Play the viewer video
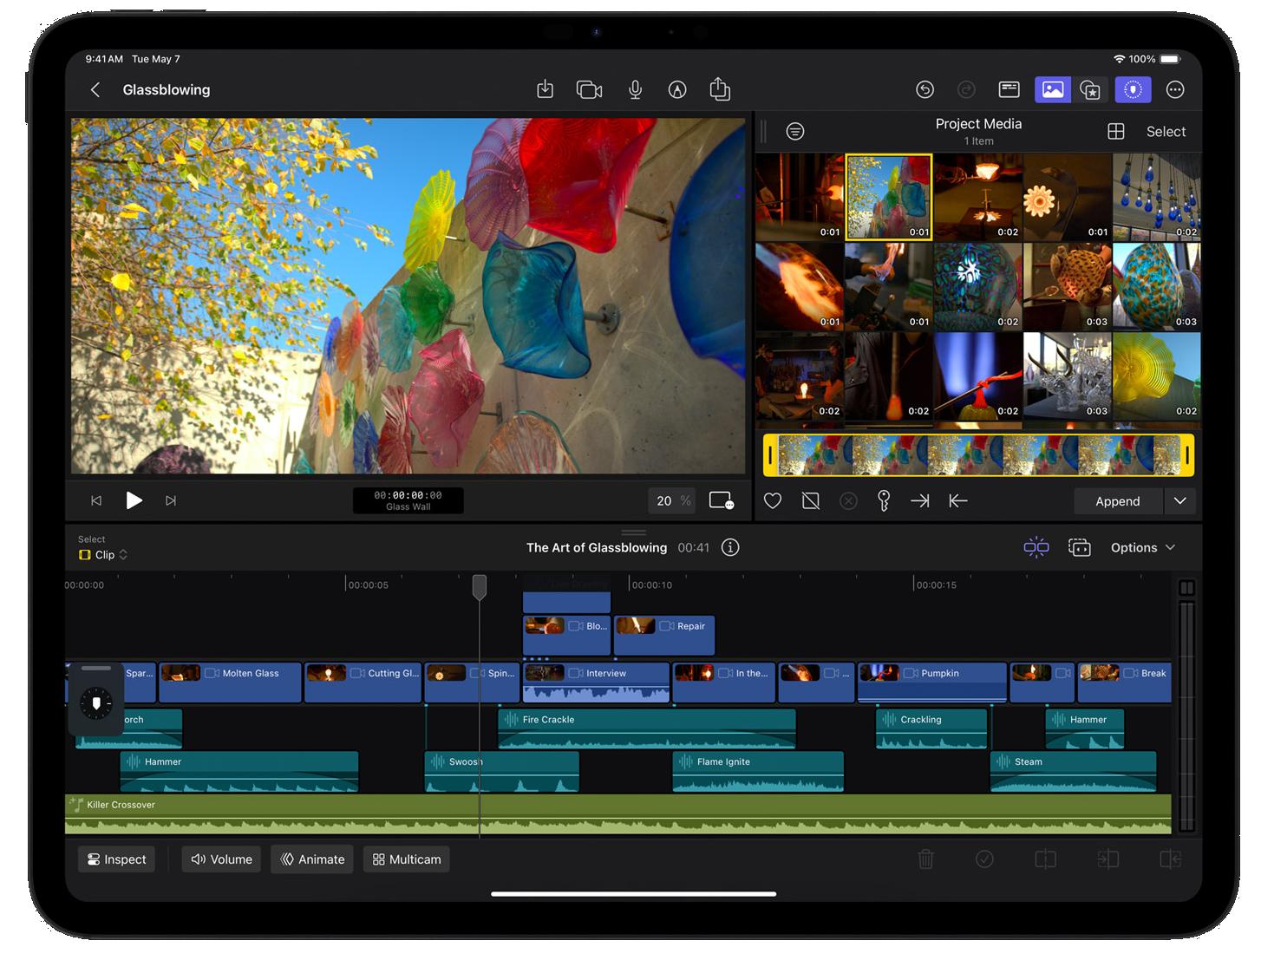This screenshot has height=960, width=1261. coord(134,500)
